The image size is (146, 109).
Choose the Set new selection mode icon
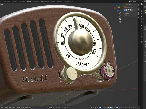[125, 10]
